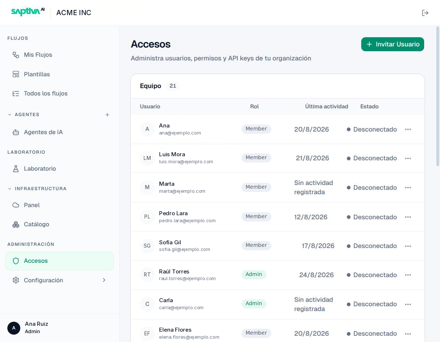Image resolution: width=440 pixels, height=342 pixels.
Task: Click email luis.mora@ejemplo.com
Action: (186, 162)
